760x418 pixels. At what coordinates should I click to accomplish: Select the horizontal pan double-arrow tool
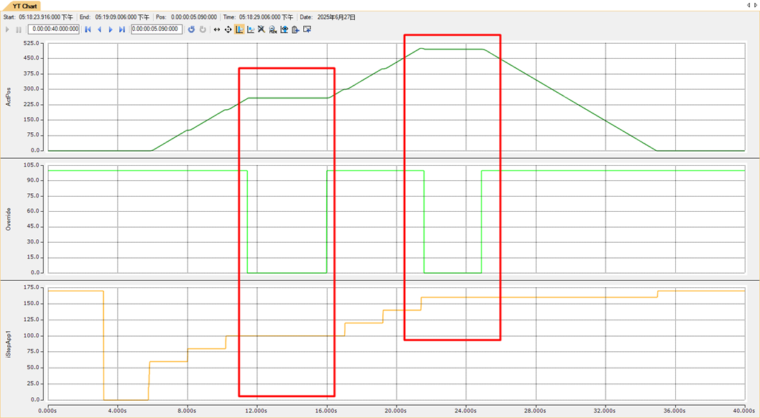point(217,29)
